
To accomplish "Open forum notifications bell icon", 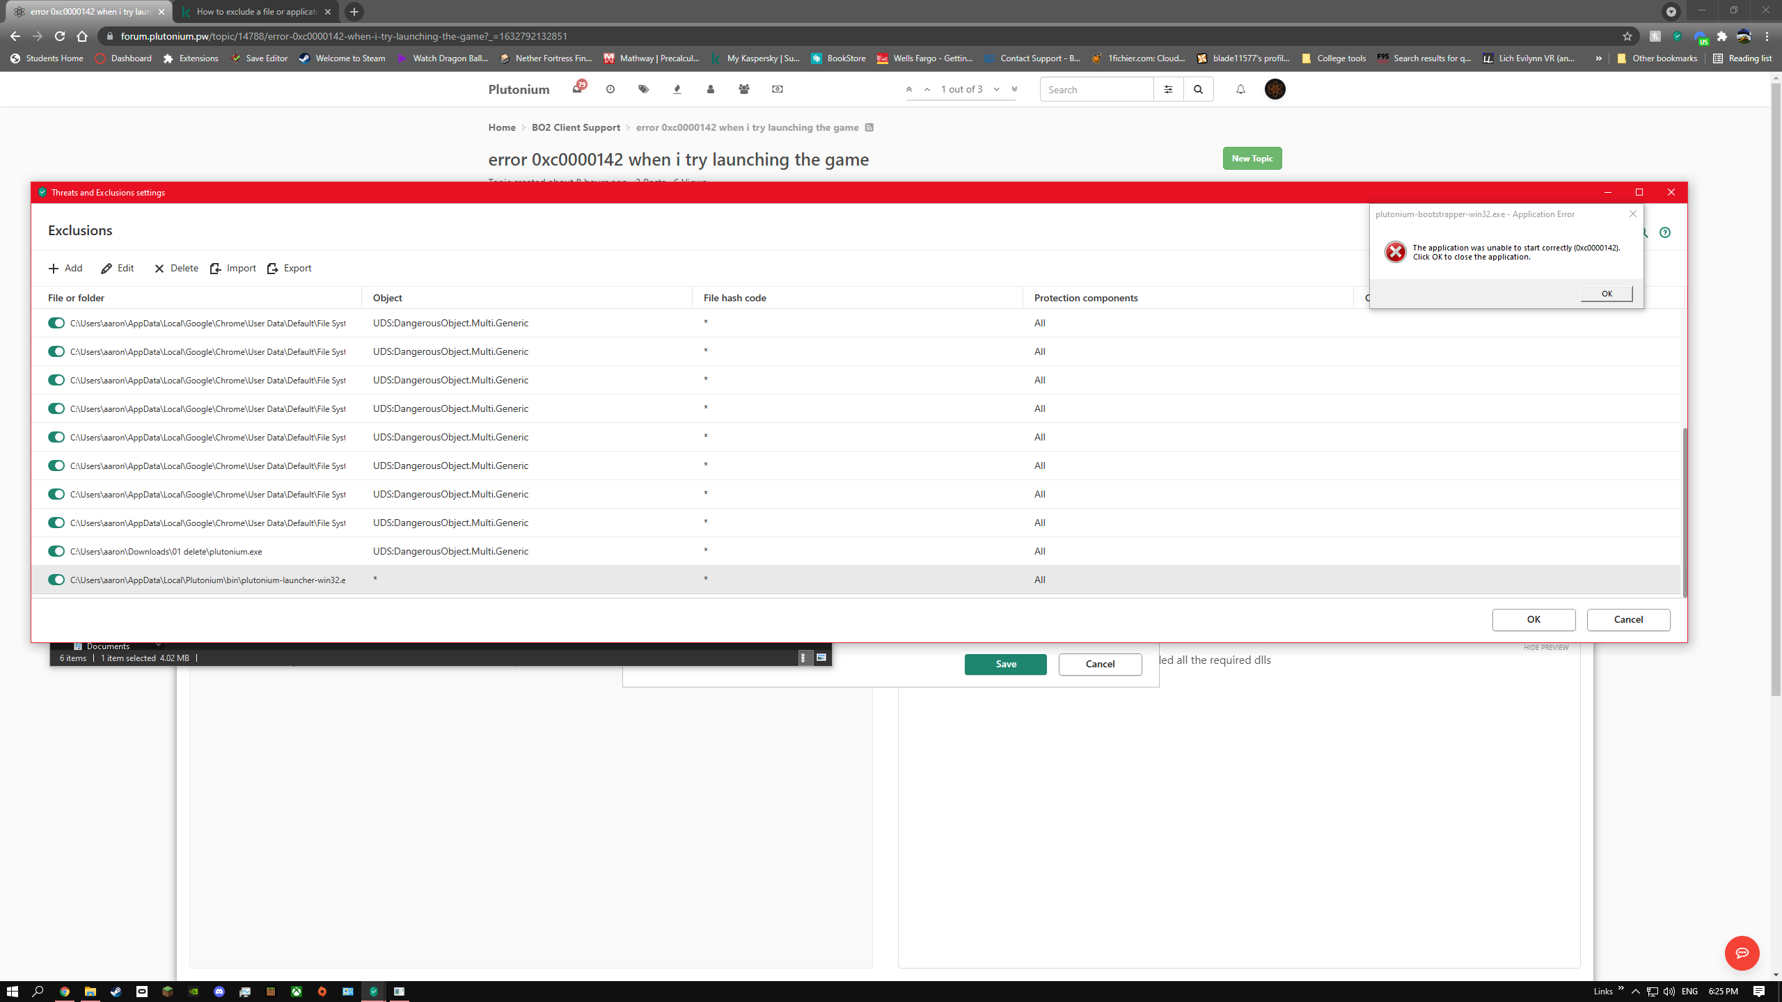I will point(1240,89).
